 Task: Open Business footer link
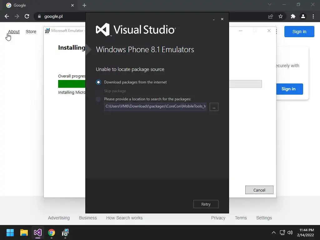point(88,218)
